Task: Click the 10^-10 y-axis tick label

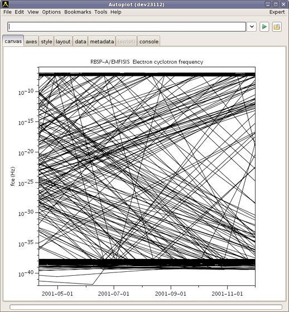Action: [x=26, y=92]
